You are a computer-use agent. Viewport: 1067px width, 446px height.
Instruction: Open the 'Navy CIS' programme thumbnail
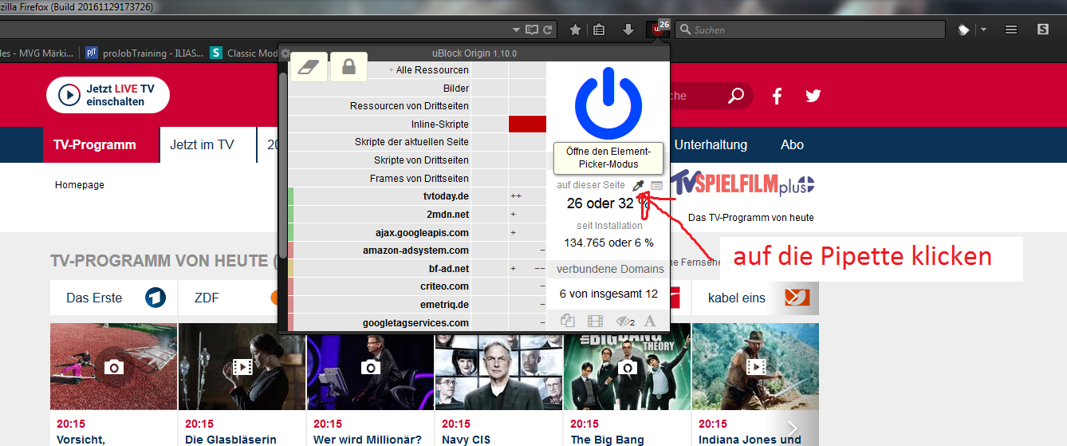pyautogui.click(x=498, y=366)
